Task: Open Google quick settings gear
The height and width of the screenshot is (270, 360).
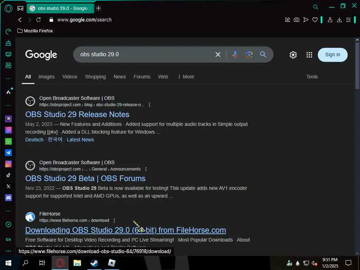Action: [x=293, y=54]
